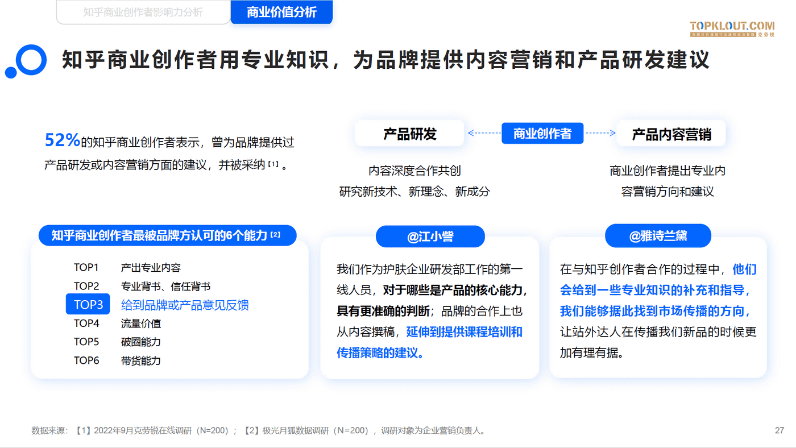Click the 传播策略的建议 blue text
Viewport: 796px width, 448px height.
point(380,353)
